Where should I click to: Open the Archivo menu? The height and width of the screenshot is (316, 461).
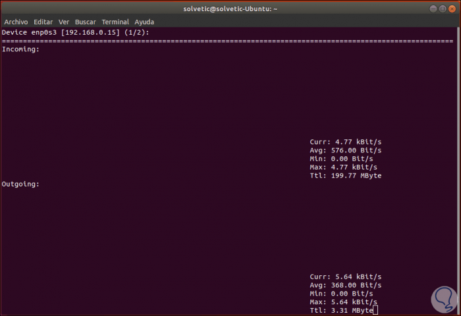tap(16, 22)
